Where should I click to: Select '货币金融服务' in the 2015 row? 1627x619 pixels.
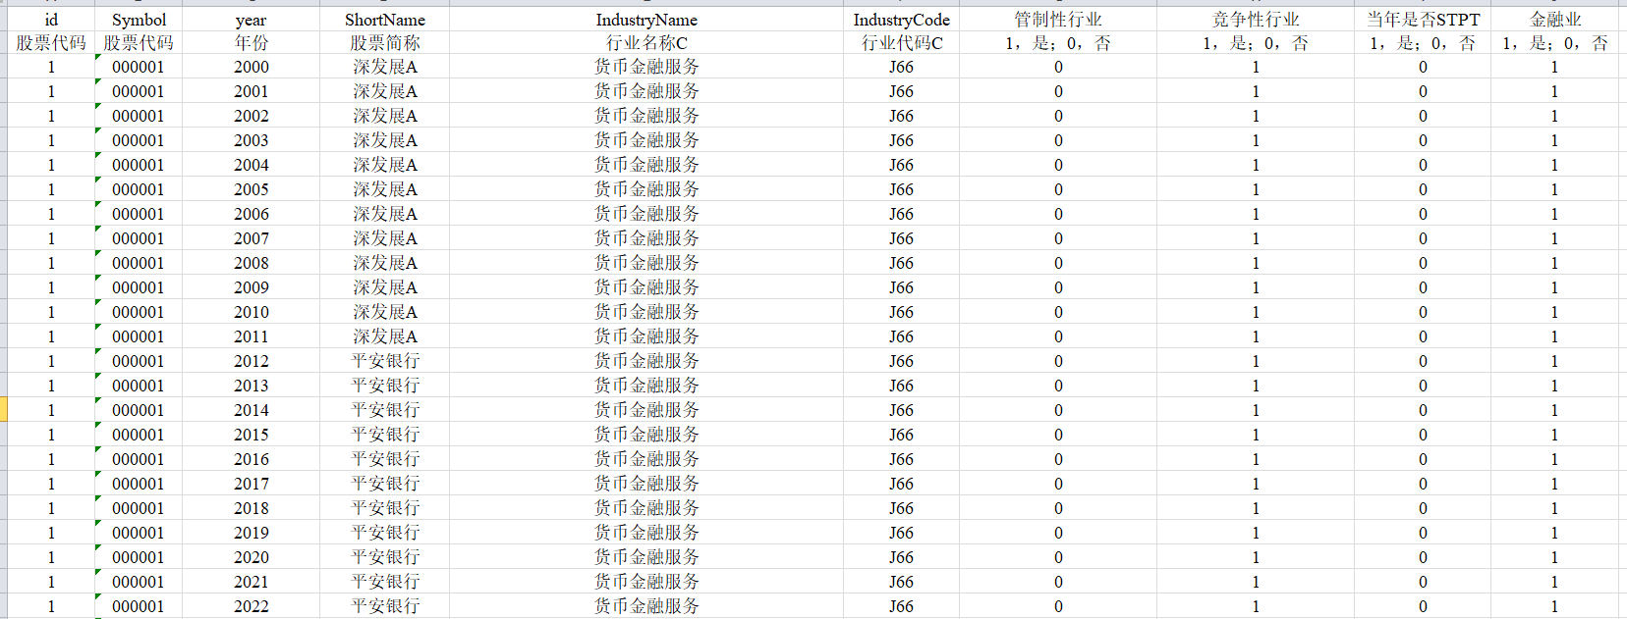[x=646, y=435]
